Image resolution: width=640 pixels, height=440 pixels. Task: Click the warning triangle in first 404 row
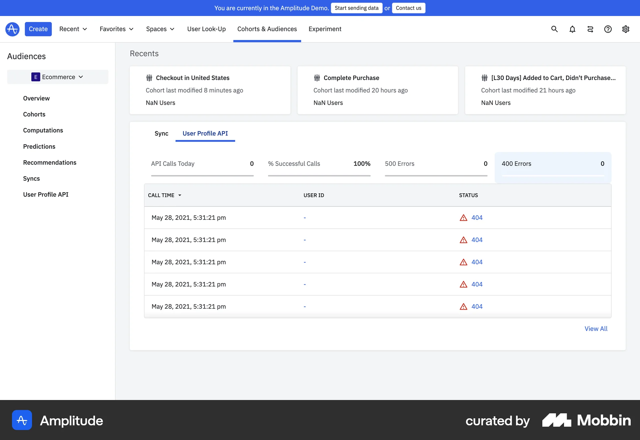coord(463,218)
